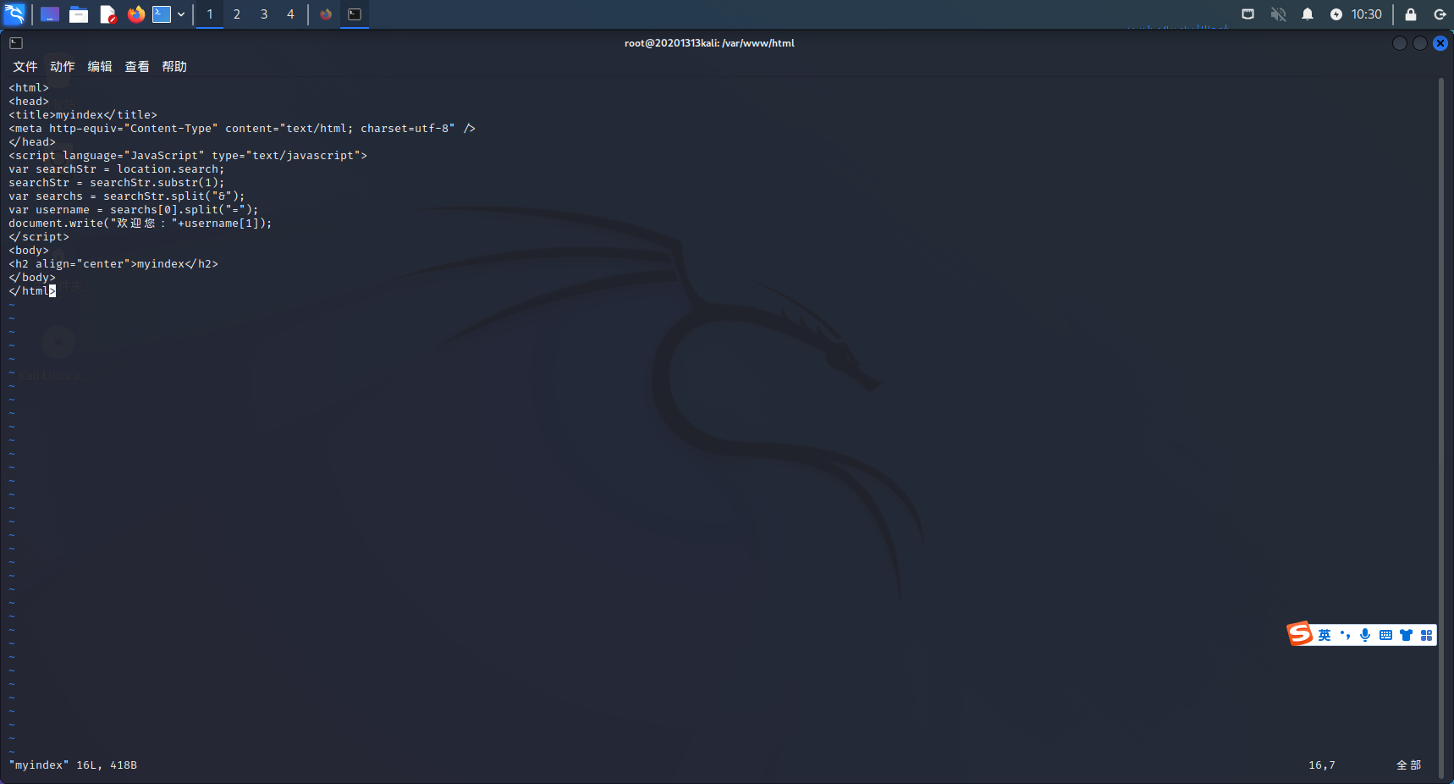Place cursor on the <title>myindex</title> line
1454x784 pixels.
pyautogui.click(x=83, y=115)
